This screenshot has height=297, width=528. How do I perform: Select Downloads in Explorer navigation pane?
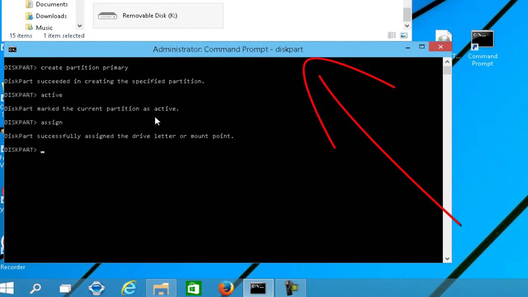pyautogui.click(x=46, y=16)
